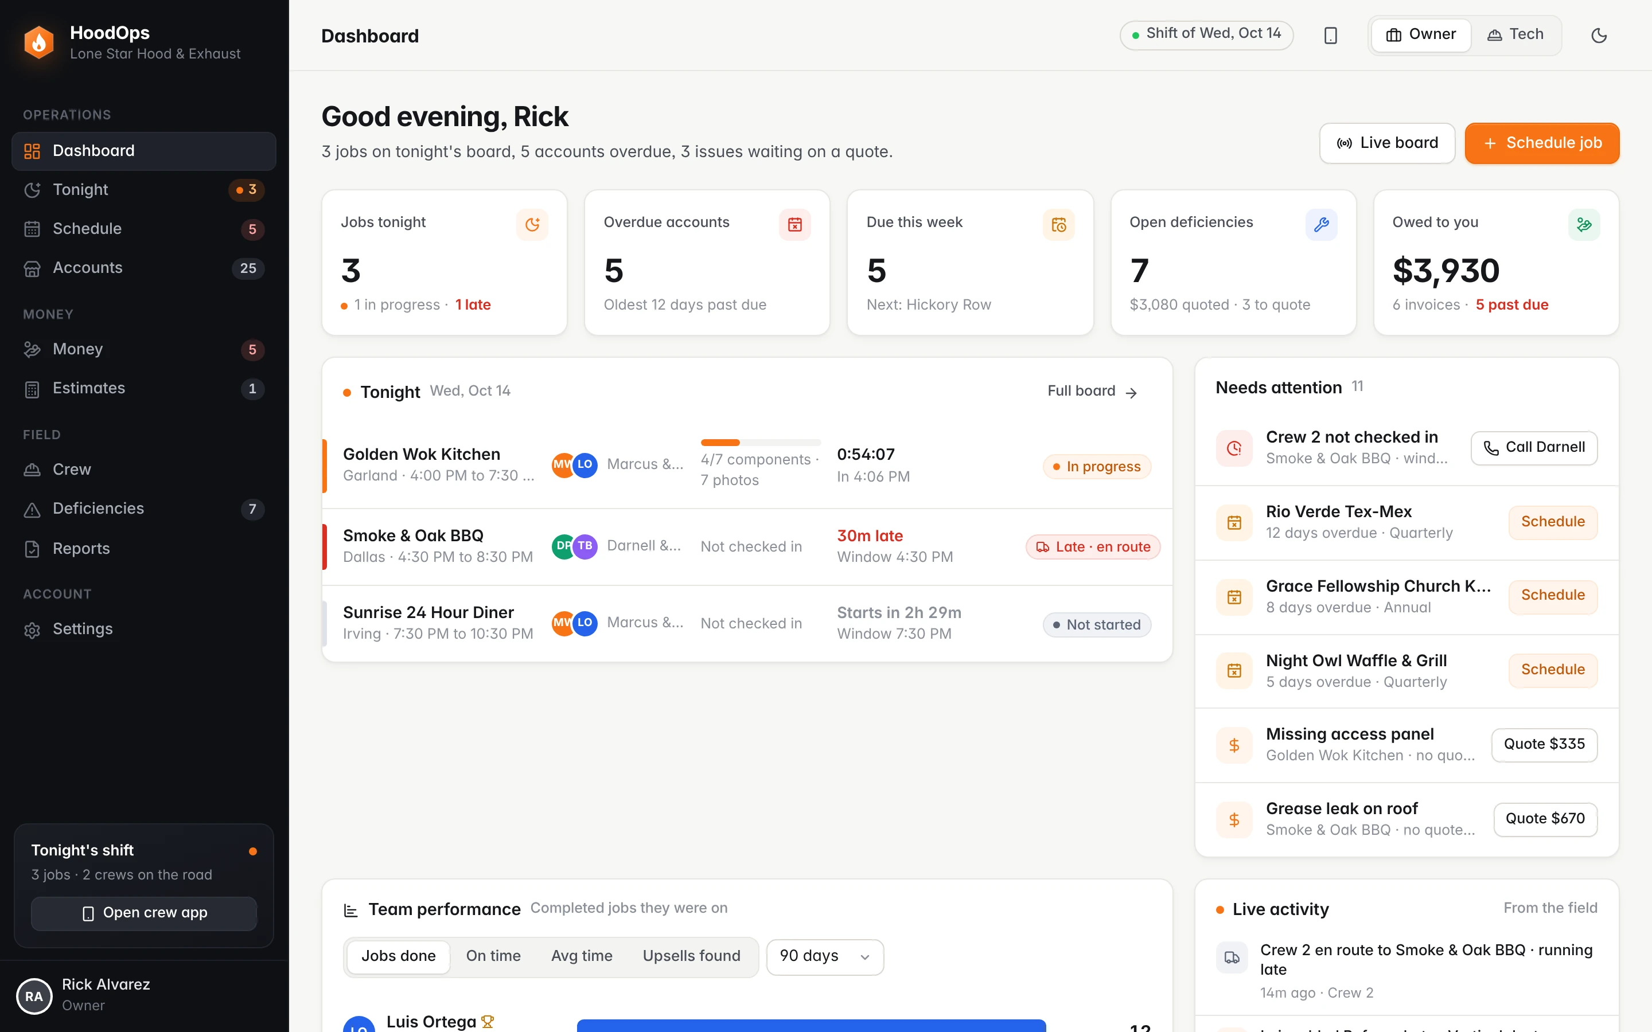Select the Upsells found metric
The width and height of the screenshot is (1652, 1032).
692,956
